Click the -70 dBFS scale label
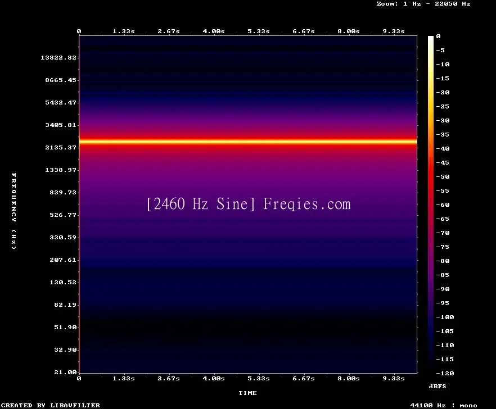Screen dimensions: 496x409 (443, 233)
